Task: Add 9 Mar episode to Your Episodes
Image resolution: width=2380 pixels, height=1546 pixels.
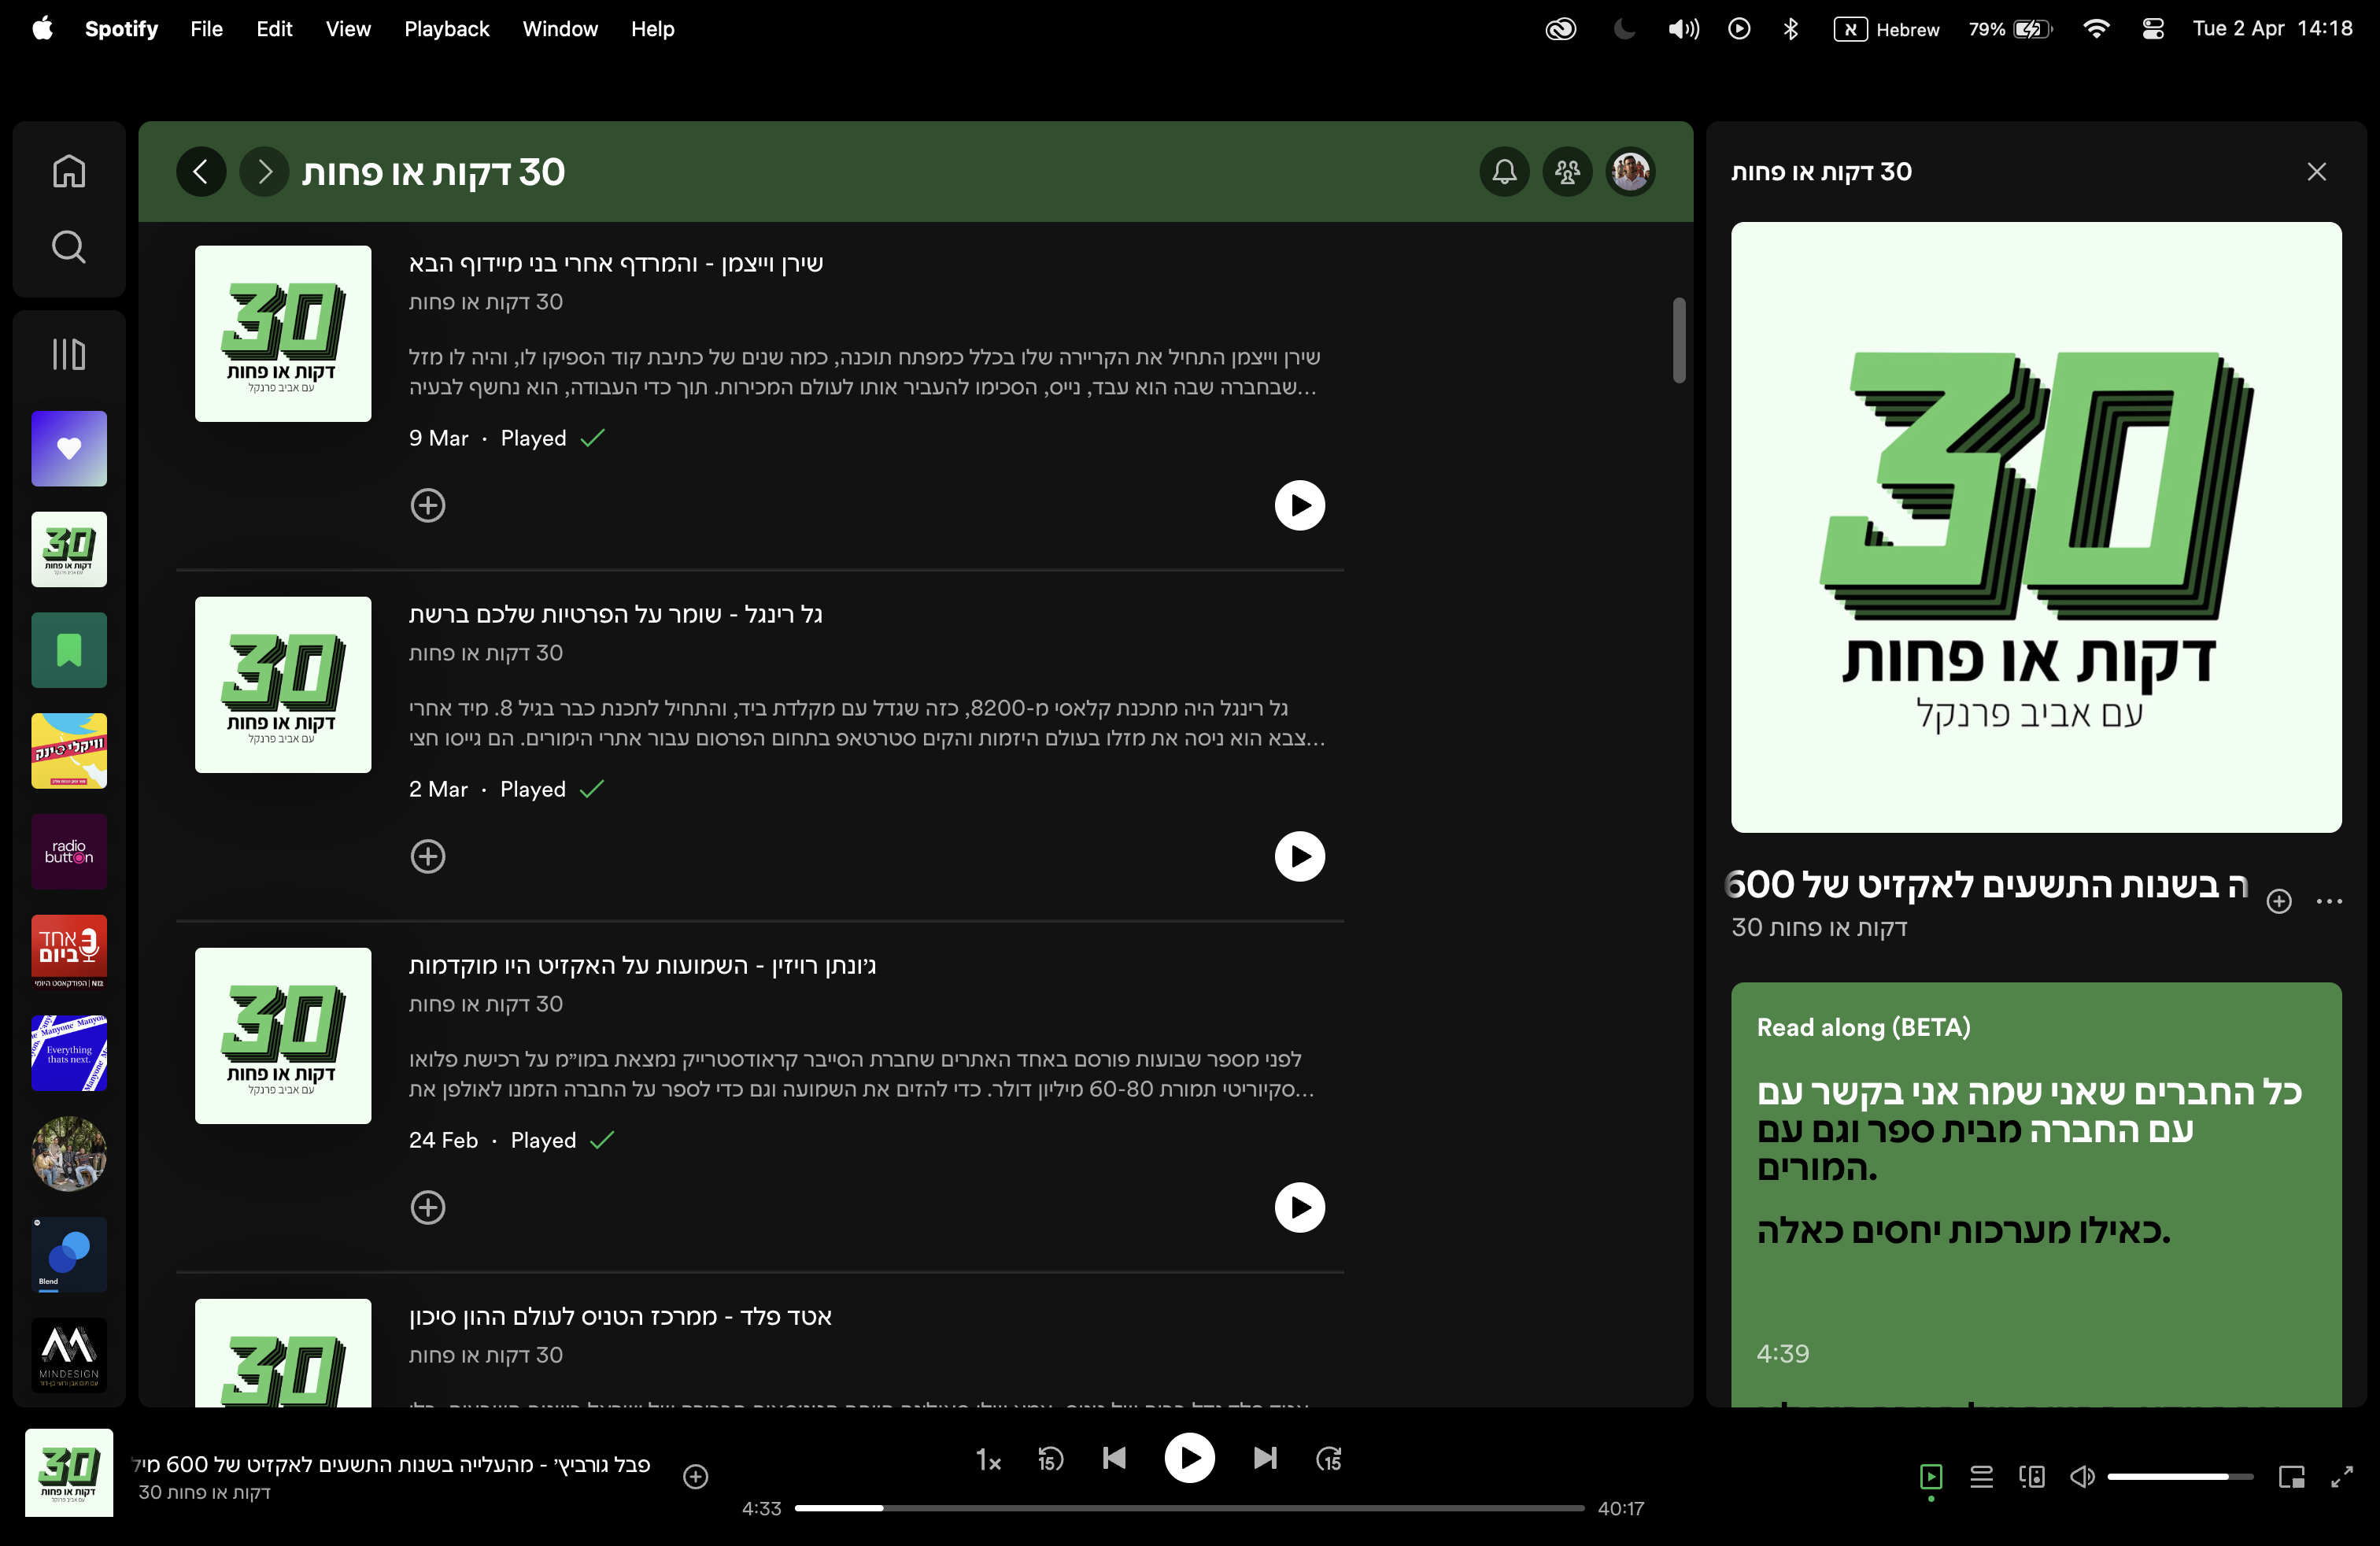Action: [x=428, y=505]
